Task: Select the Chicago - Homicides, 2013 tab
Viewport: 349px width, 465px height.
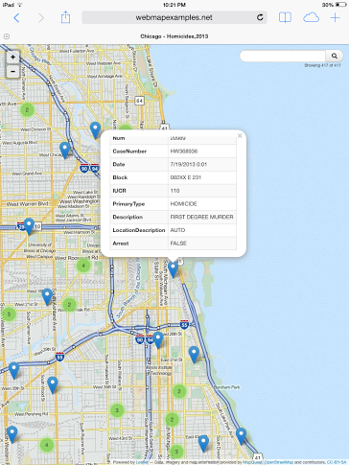Action: (174, 36)
